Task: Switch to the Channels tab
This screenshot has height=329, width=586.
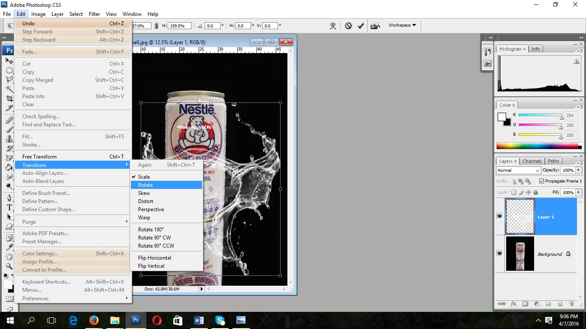Action: coord(532,161)
